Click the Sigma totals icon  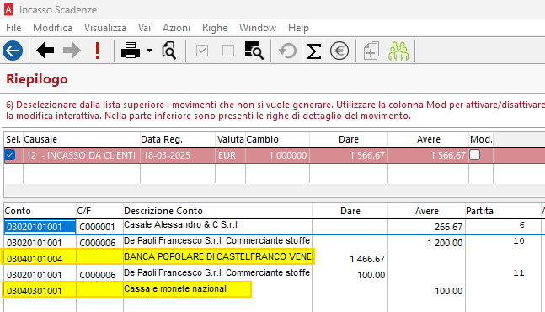pyautogui.click(x=314, y=51)
